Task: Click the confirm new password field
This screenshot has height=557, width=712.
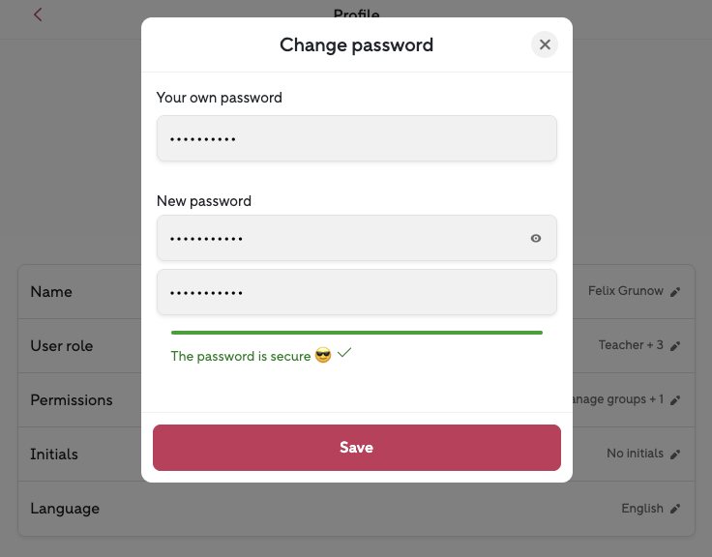Action: (x=356, y=292)
